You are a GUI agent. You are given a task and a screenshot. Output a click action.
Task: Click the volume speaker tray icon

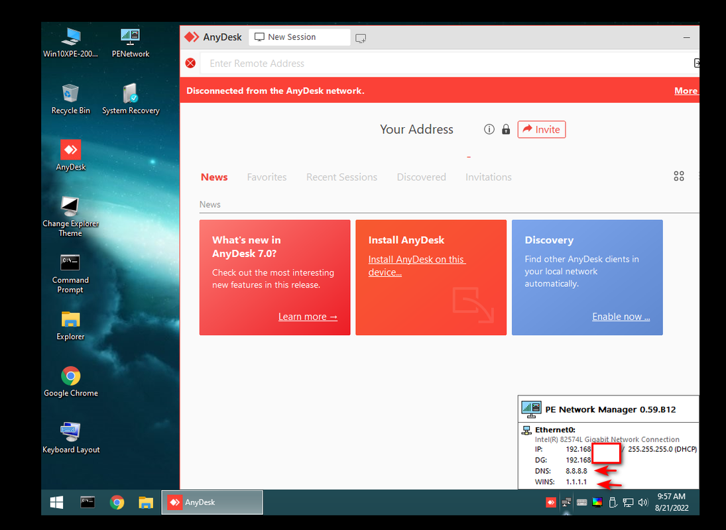click(x=643, y=502)
